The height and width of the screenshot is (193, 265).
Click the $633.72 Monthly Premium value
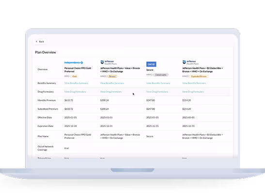pos(69,100)
